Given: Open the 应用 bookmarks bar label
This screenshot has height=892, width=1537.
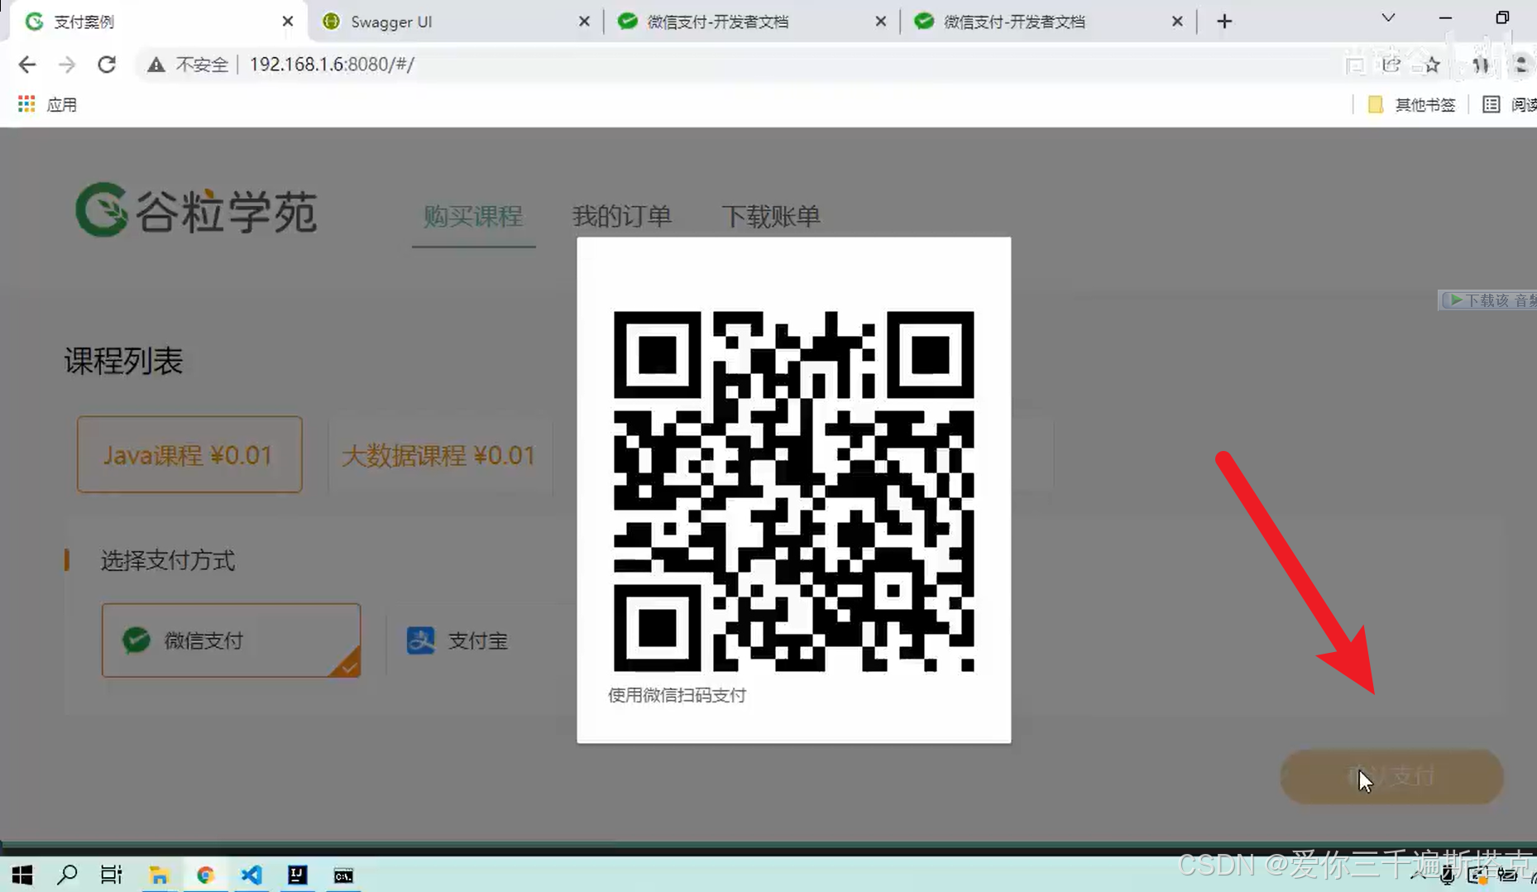Looking at the screenshot, I should coord(62,105).
